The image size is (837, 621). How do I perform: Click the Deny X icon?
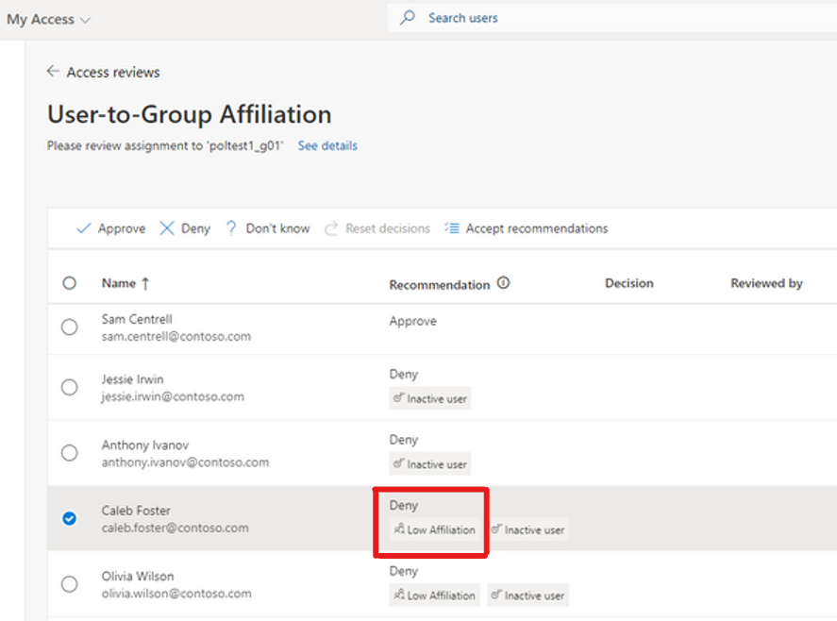click(x=166, y=228)
